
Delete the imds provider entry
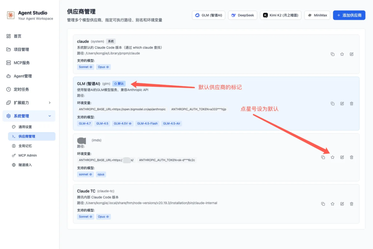[352, 157]
